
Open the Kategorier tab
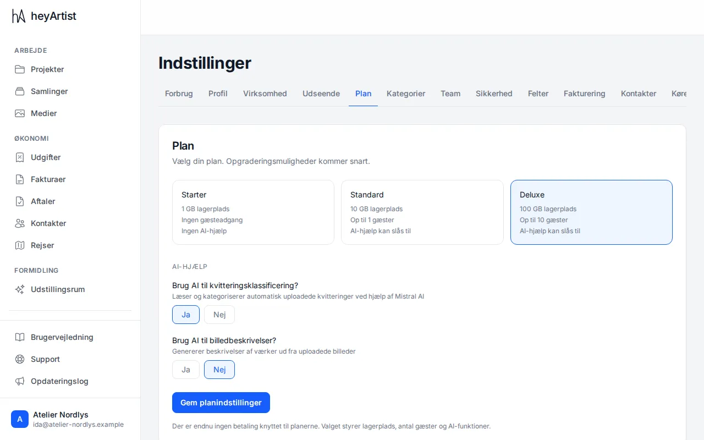click(x=406, y=94)
